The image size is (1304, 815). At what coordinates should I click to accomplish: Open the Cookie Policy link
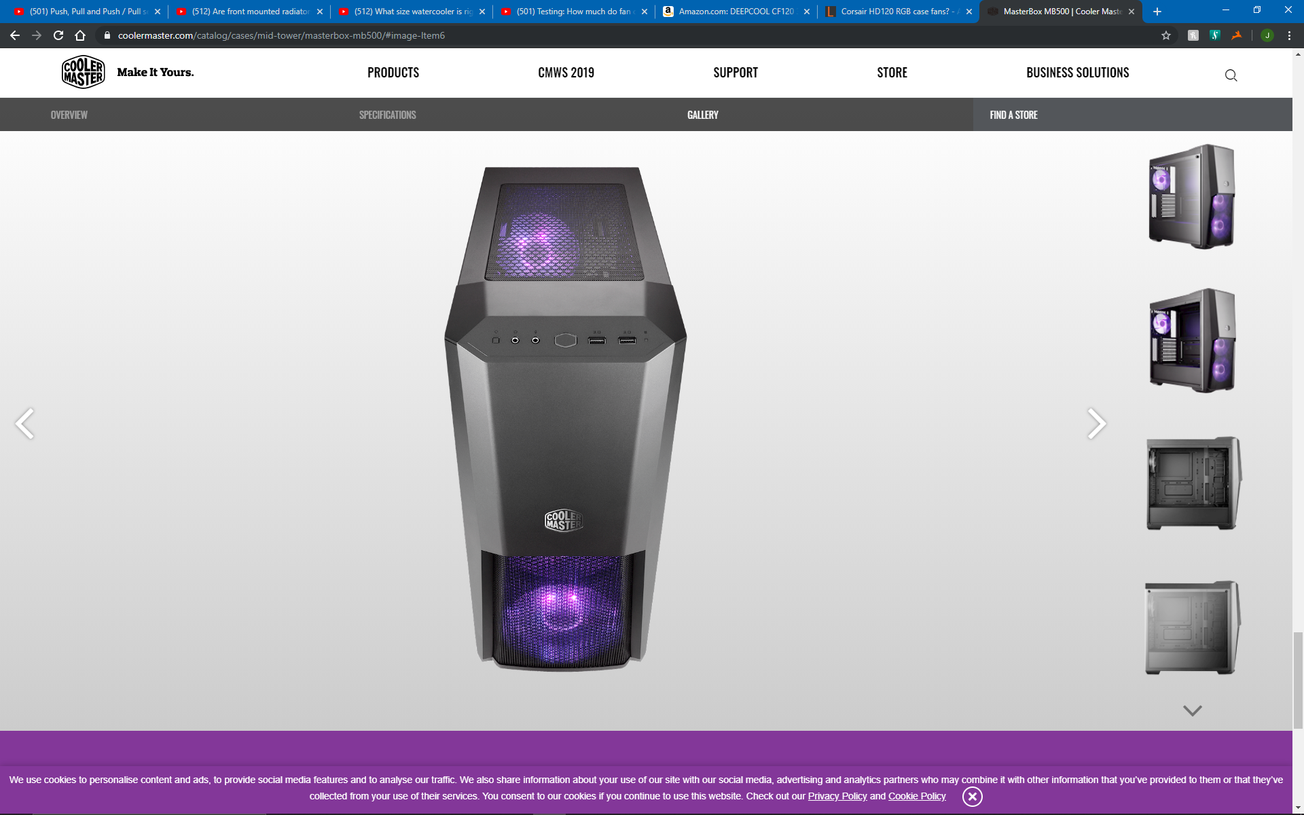click(x=917, y=796)
